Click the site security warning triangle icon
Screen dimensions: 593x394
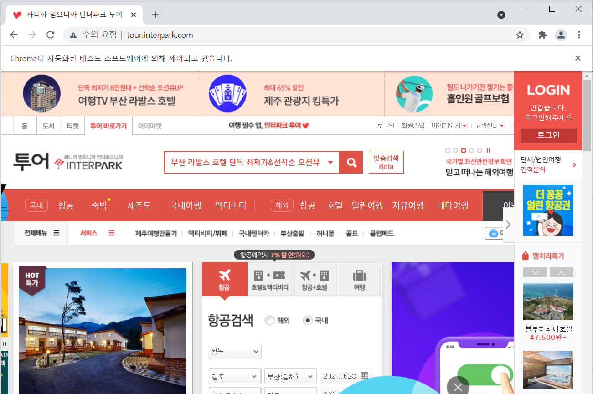(73, 35)
